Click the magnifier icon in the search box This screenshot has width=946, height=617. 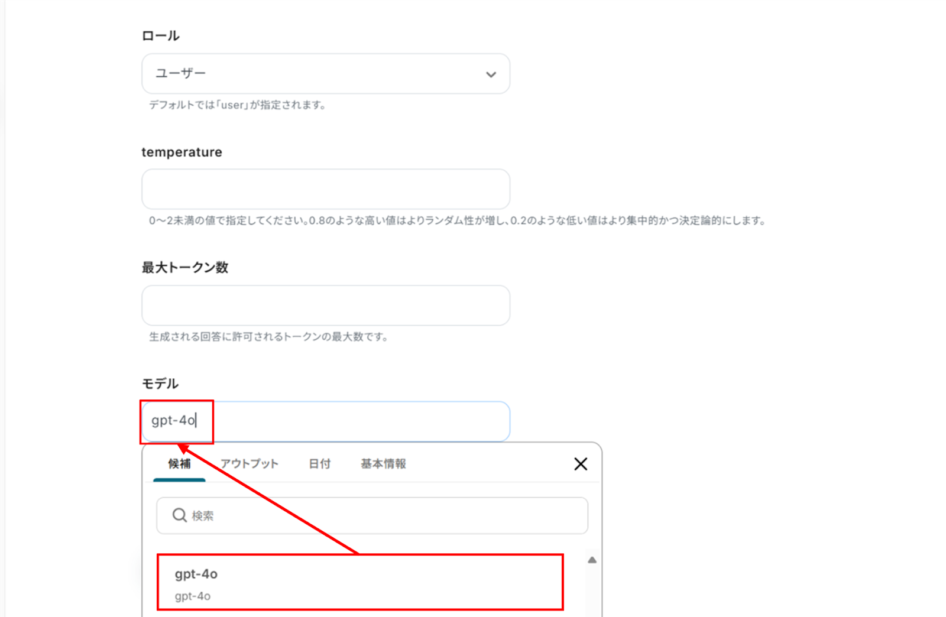(x=179, y=515)
